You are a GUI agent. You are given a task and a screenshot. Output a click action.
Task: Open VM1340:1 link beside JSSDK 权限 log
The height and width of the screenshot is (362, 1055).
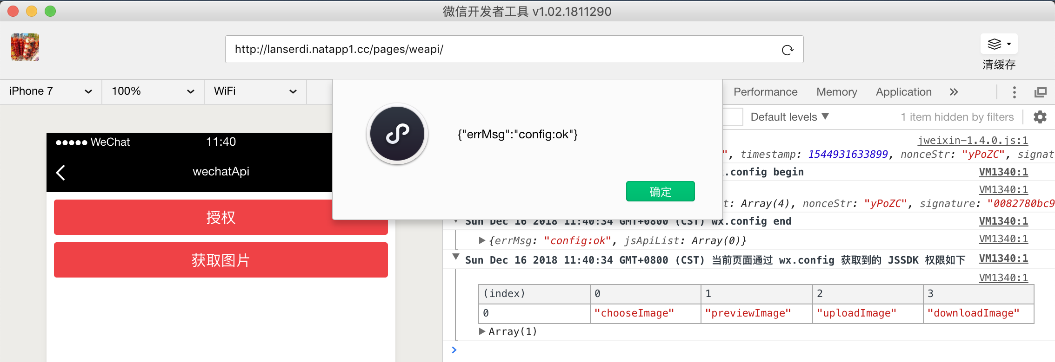coord(1003,258)
